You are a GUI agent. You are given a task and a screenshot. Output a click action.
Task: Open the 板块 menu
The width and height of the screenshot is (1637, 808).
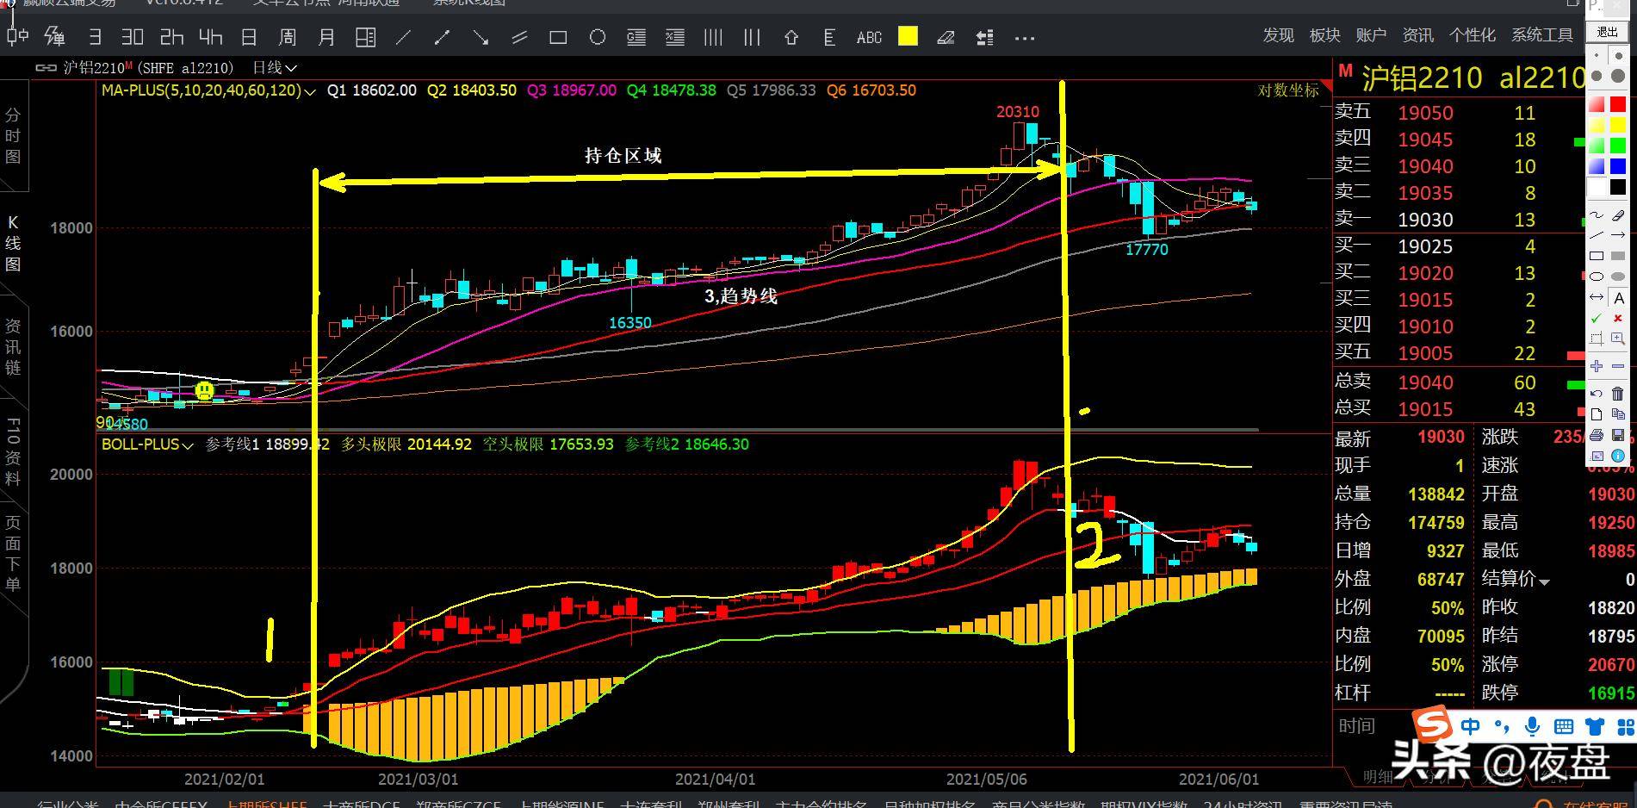(1324, 35)
